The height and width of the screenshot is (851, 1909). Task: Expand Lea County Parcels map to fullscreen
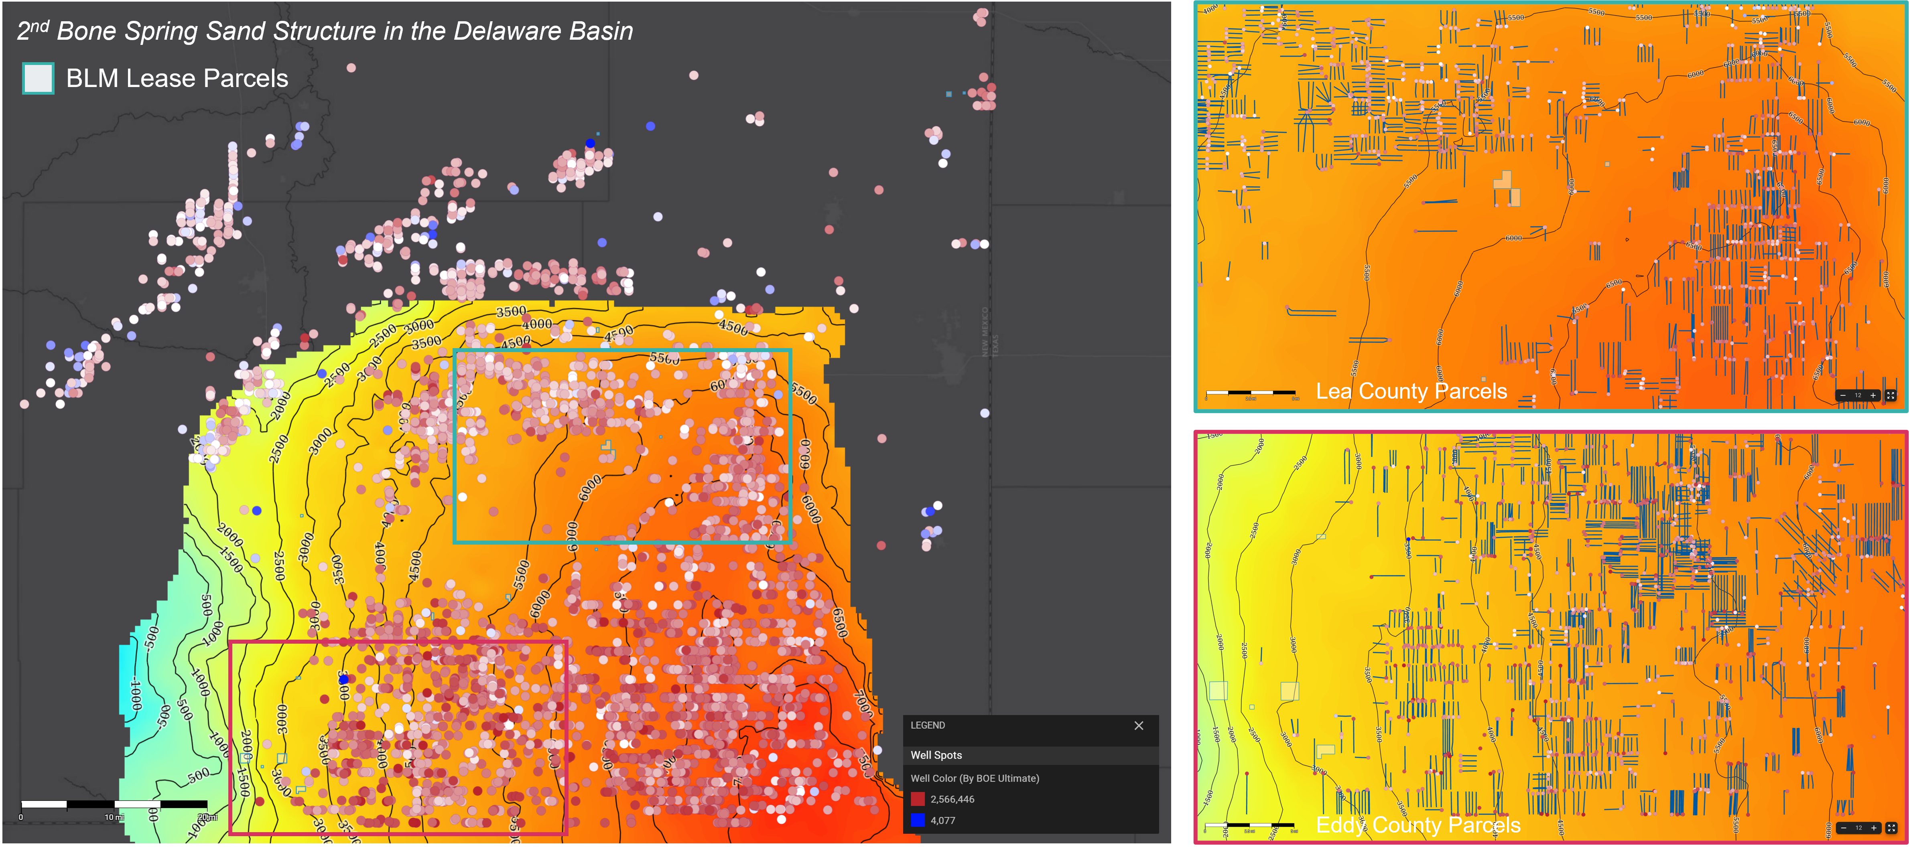(1891, 395)
